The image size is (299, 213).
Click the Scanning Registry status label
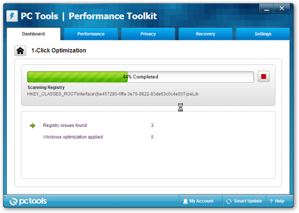(46, 88)
